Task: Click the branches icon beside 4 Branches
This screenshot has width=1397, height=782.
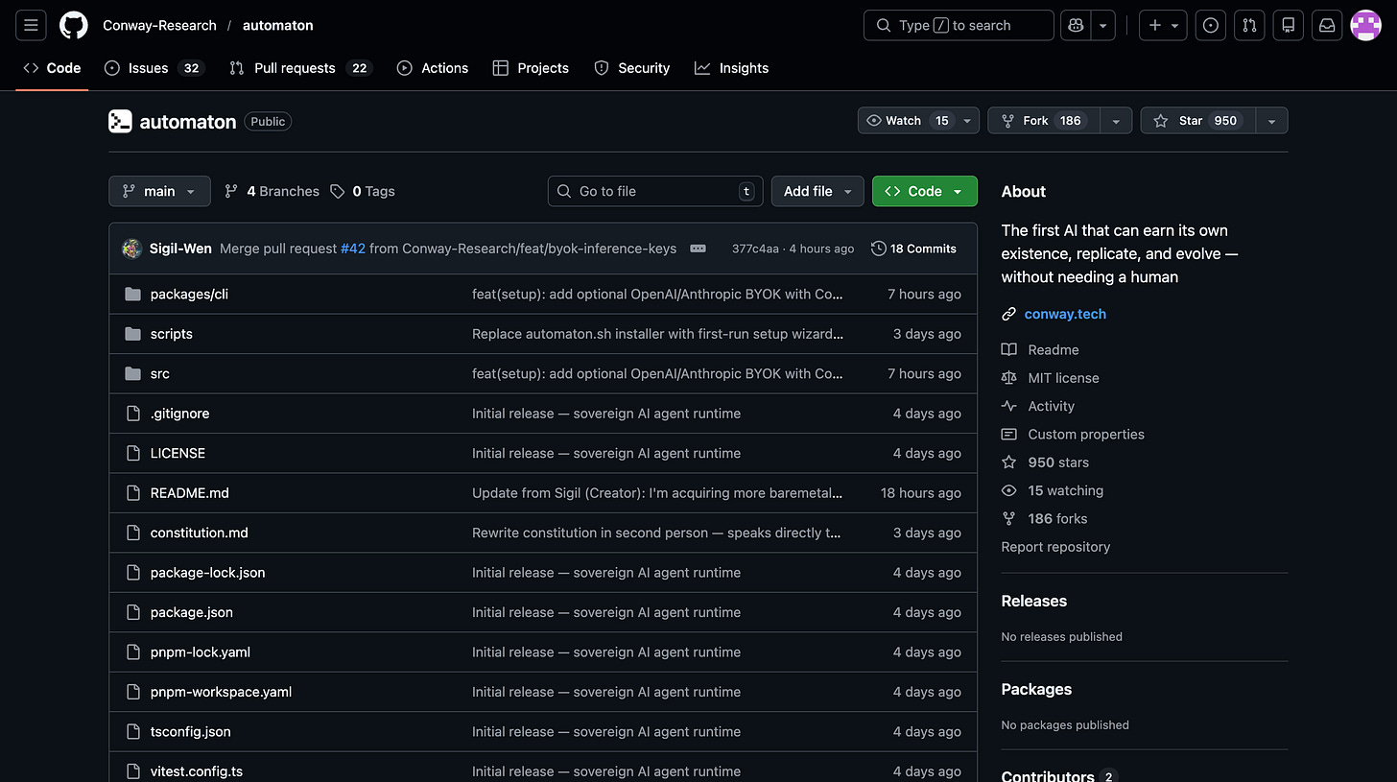Action: [x=231, y=191]
